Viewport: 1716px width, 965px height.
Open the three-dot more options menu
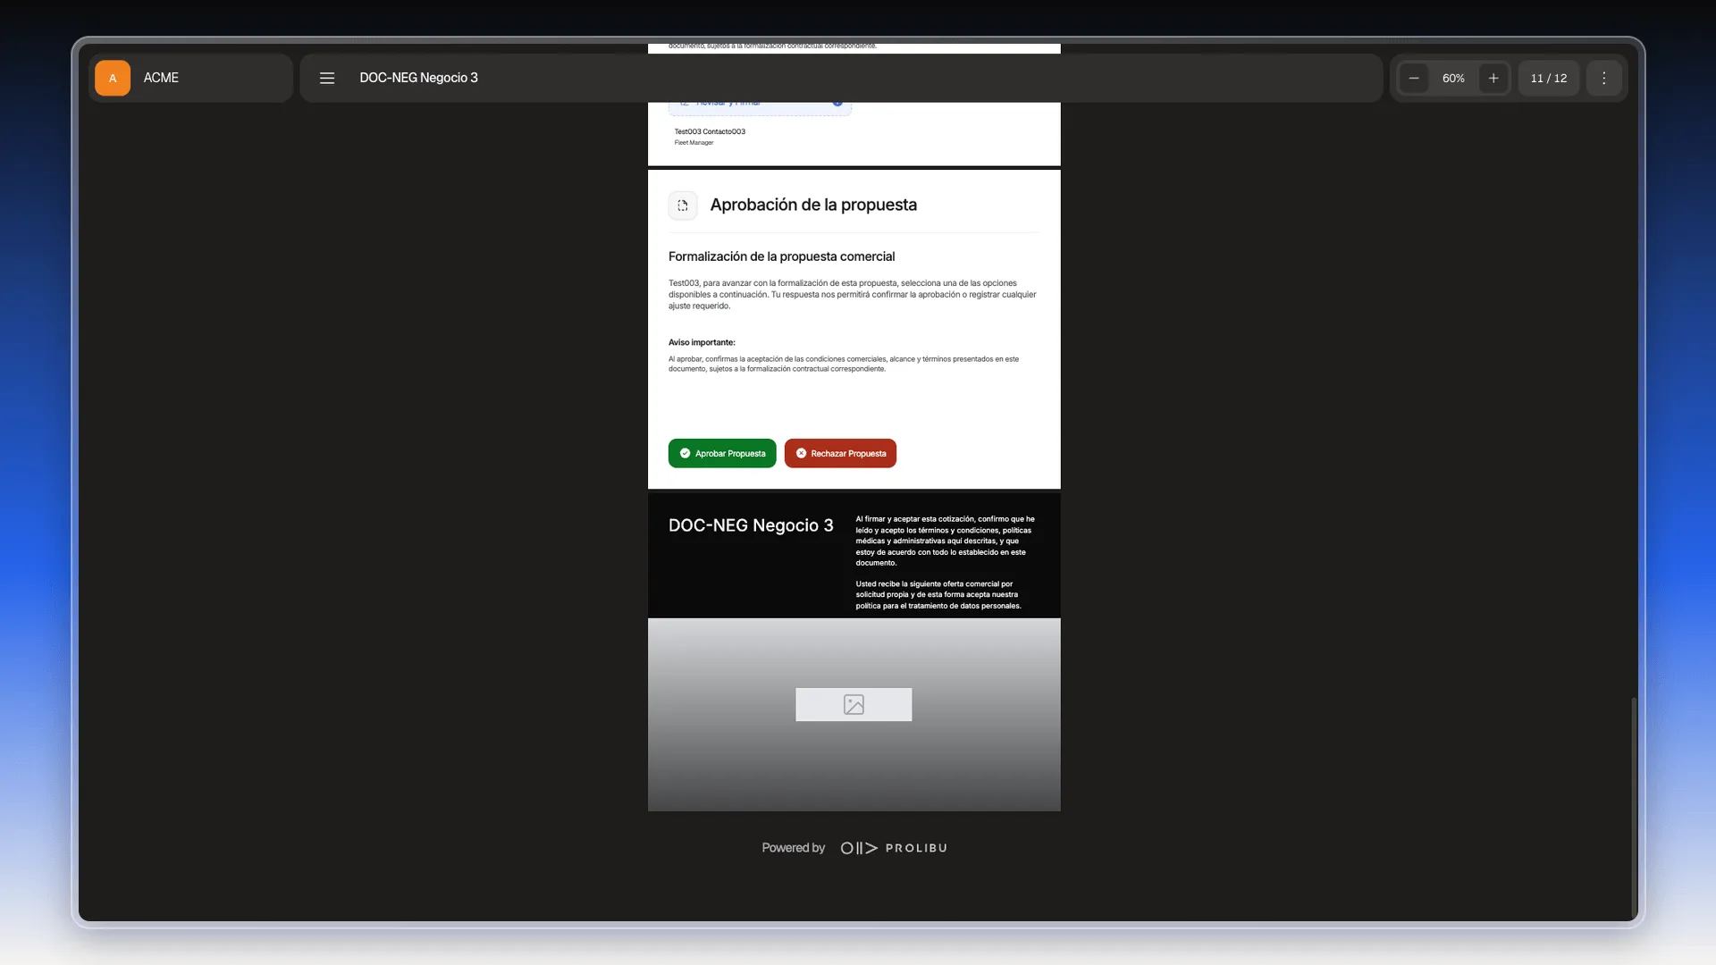click(x=1604, y=78)
